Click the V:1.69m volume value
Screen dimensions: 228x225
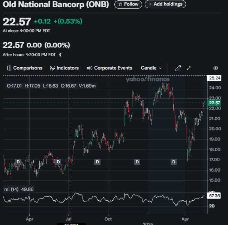[x=87, y=86]
